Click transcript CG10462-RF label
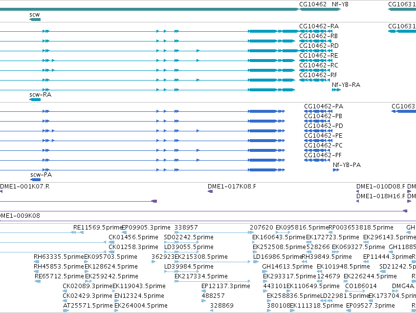416x313 pixels. 318,75
